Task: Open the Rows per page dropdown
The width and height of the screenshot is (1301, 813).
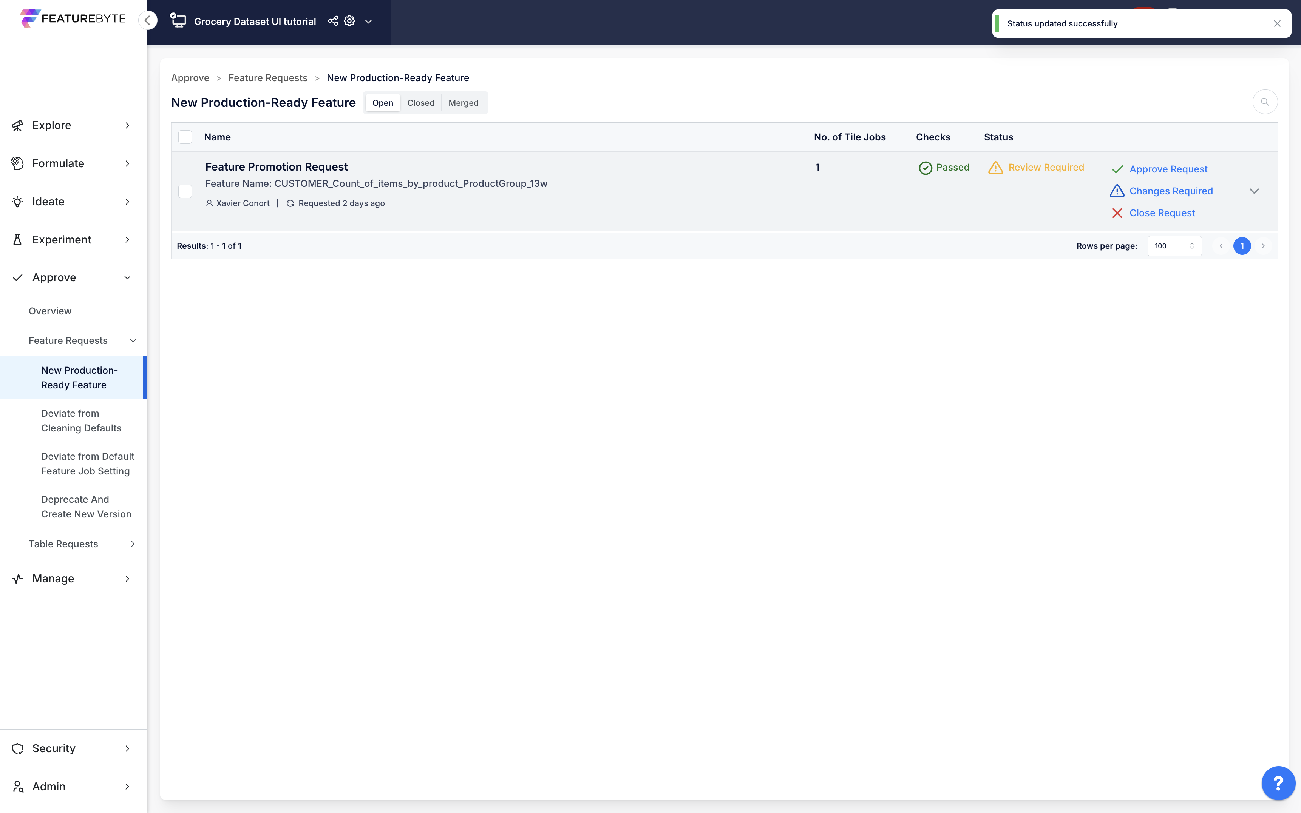Action: coord(1174,246)
